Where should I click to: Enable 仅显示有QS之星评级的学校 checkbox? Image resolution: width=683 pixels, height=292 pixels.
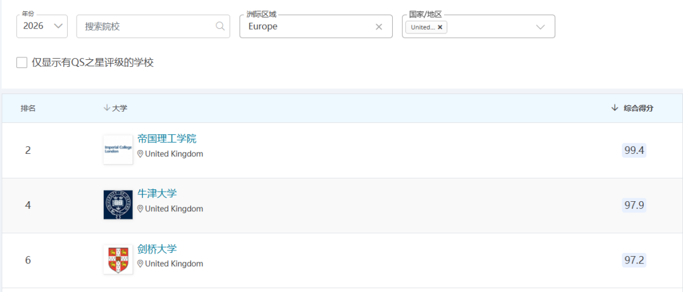tap(22, 62)
